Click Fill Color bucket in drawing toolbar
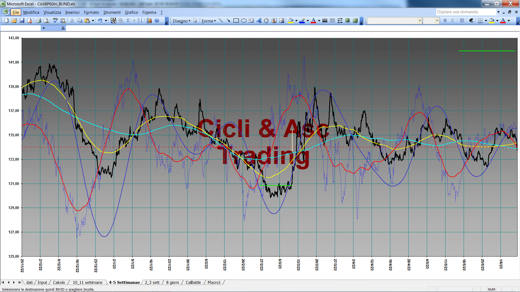Screen dimensions: 520x292 coord(291,21)
